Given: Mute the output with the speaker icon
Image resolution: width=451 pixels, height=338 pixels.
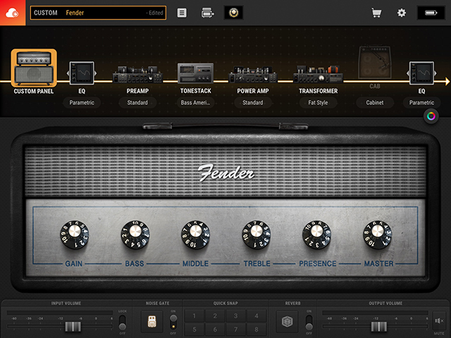Looking at the screenshot, I should (x=439, y=320).
